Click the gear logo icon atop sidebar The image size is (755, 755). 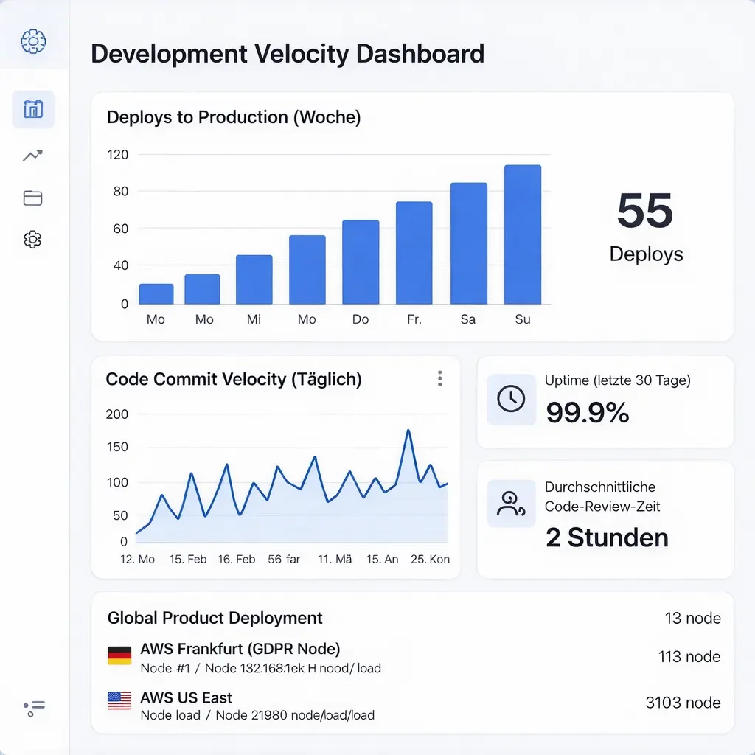(x=34, y=41)
